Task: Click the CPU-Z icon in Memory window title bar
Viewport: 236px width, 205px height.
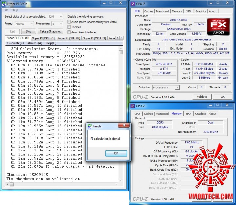Action: (133, 106)
